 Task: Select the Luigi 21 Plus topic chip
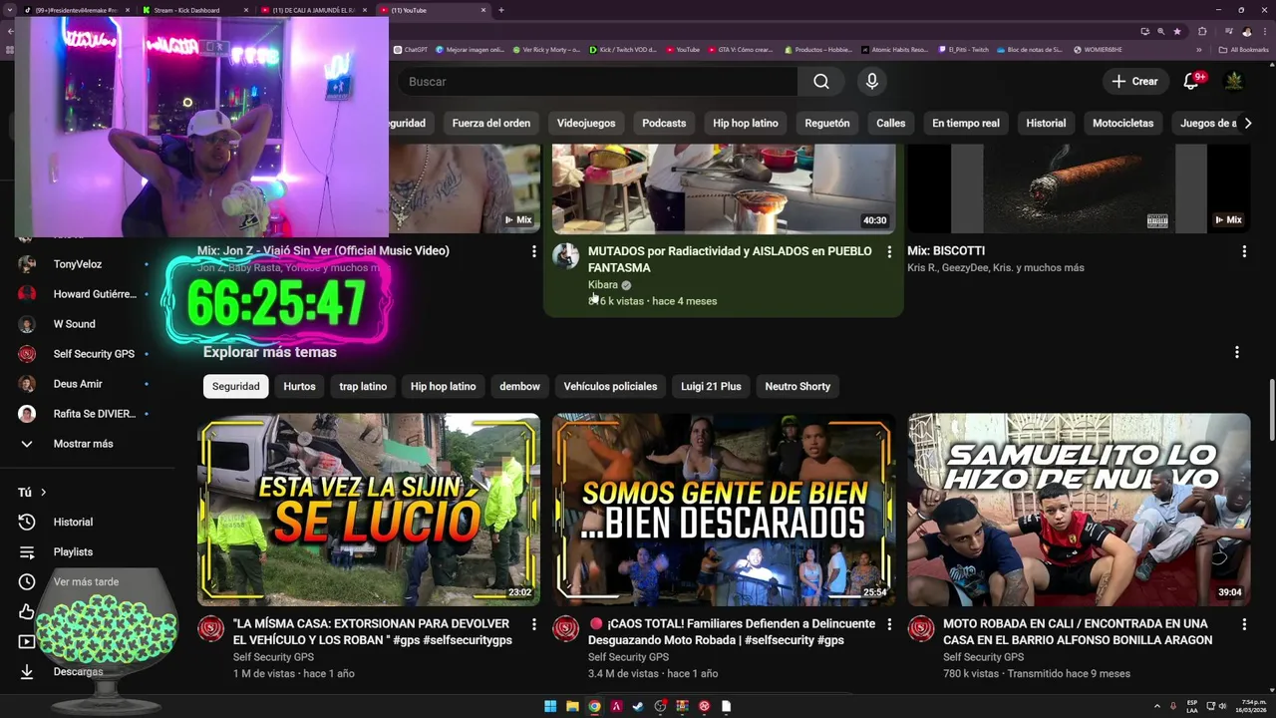coord(711,387)
